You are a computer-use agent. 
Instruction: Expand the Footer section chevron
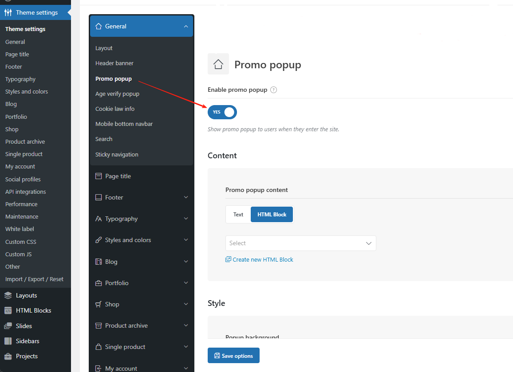point(185,197)
